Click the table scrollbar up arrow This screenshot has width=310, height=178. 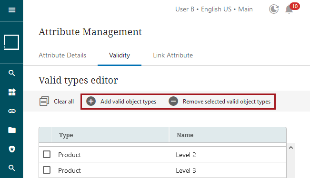point(291,148)
